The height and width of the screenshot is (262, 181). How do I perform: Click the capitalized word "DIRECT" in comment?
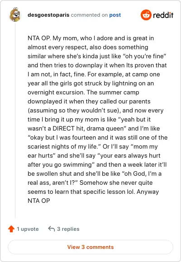tap(63, 128)
